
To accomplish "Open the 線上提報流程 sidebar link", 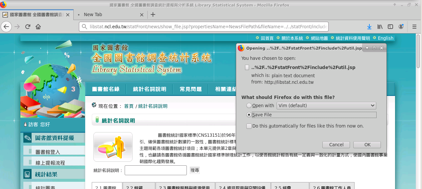I will [50, 163].
